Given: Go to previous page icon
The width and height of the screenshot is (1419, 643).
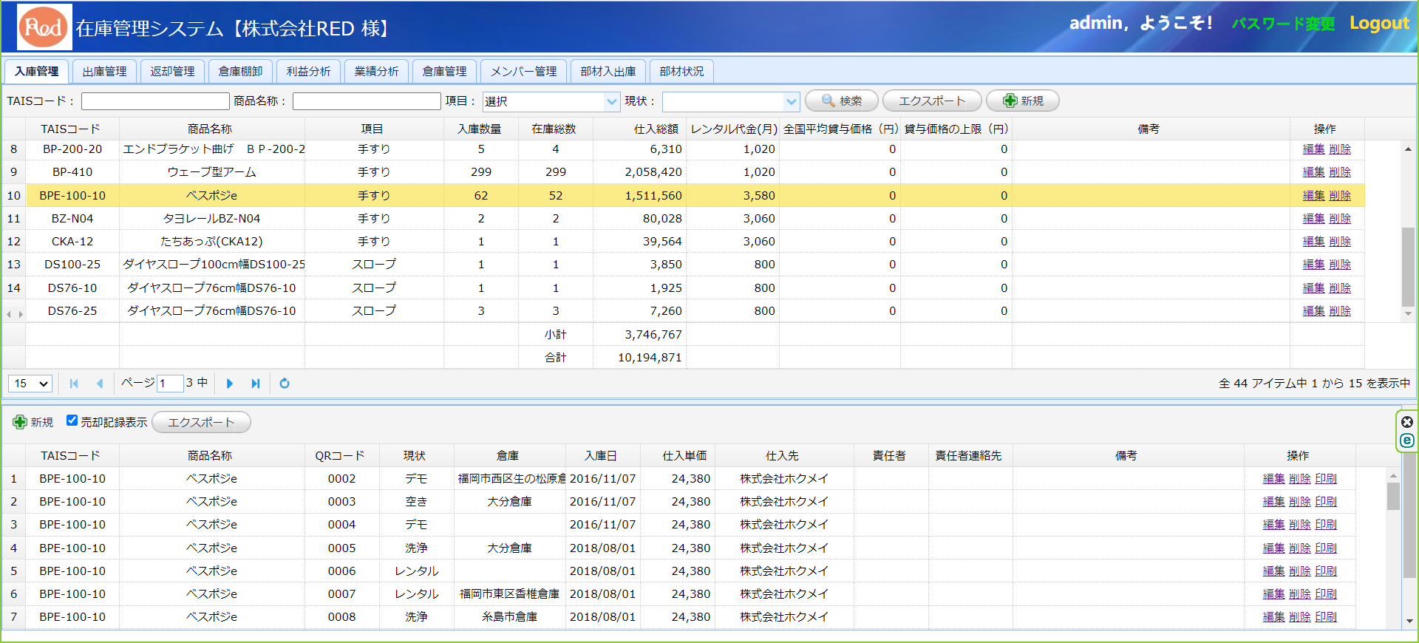Looking at the screenshot, I should (x=100, y=384).
